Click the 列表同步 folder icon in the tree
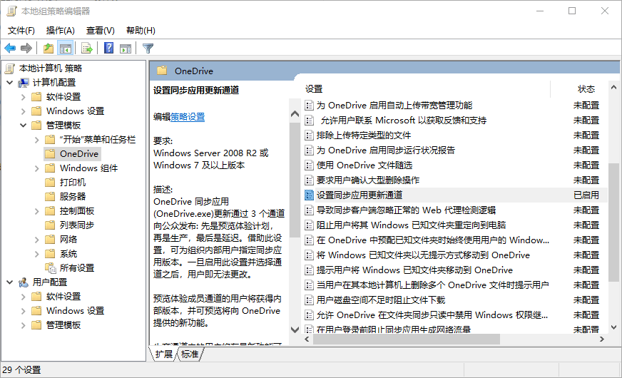Image resolution: width=622 pixels, height=378 pixels. 50,225
